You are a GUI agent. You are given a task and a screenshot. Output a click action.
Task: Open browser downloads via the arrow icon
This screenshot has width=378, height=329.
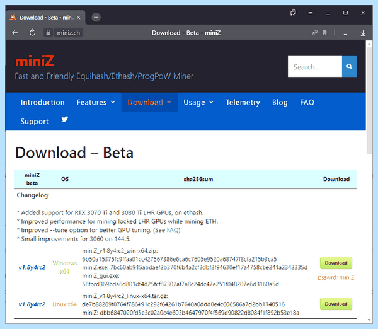tap(363, 33)
